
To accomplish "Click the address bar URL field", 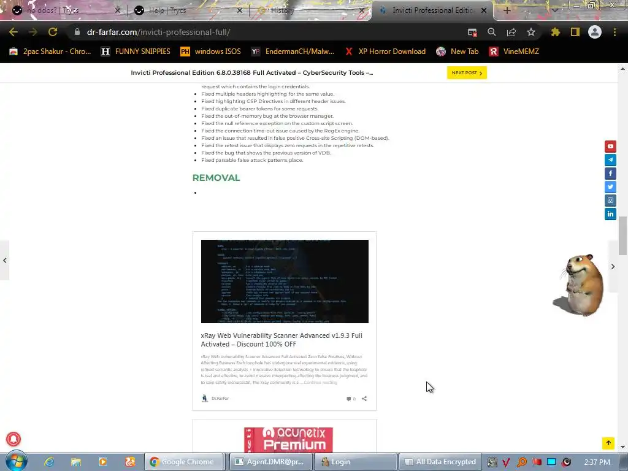I will click(x=264, y=32).
